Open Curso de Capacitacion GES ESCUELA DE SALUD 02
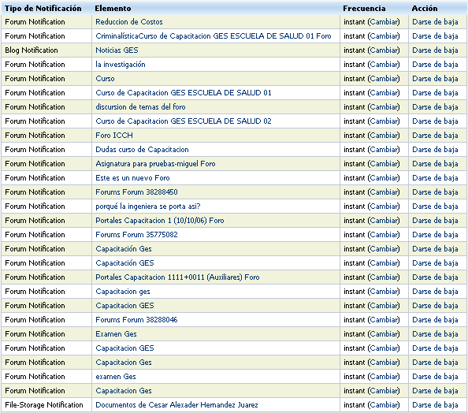This screenshot has width=468, height=413. [184, 121]
